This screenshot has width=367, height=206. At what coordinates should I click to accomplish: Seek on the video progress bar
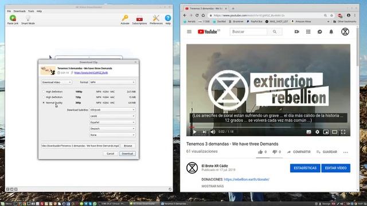coord(268,127)
